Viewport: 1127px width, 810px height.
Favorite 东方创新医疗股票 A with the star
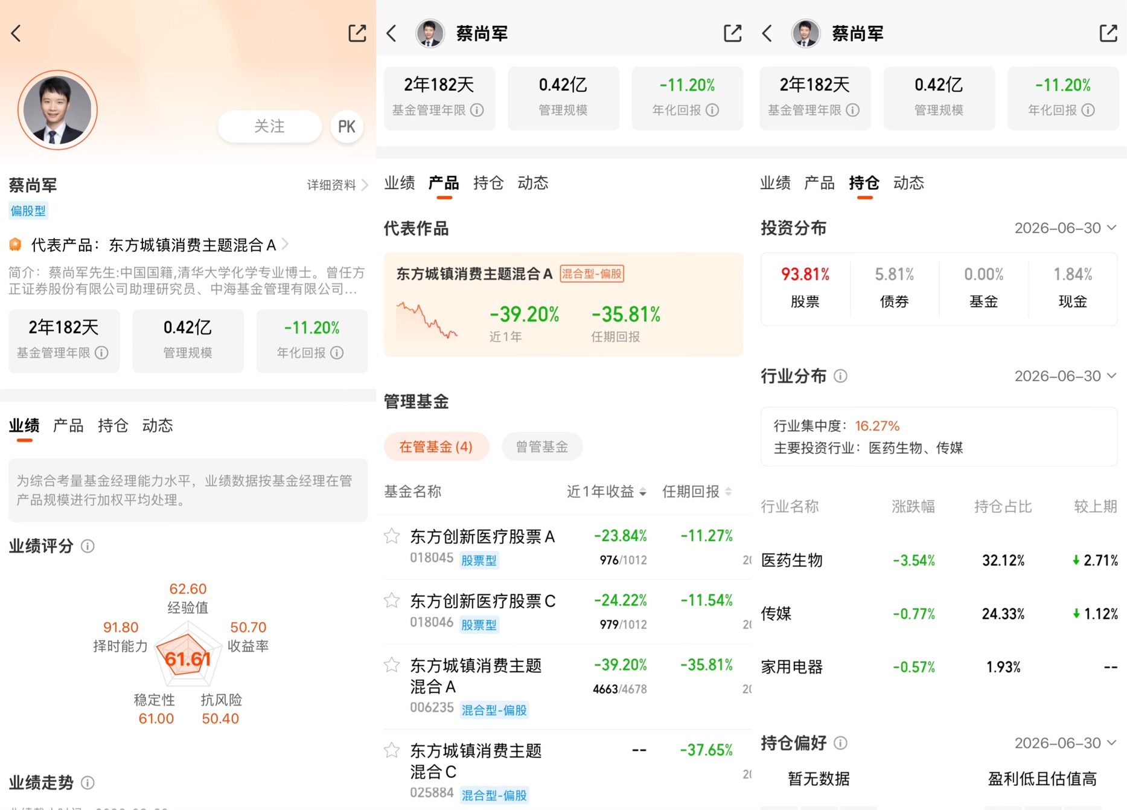(x=392, y=536)
